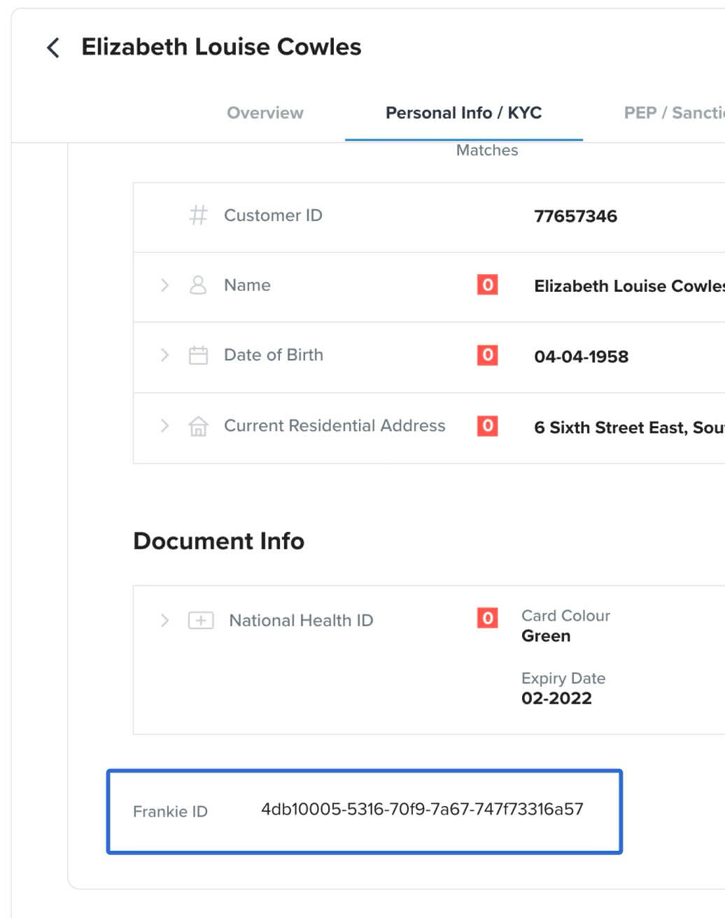Expand the National Health ID document row
Viewport: 725px width, 918px height.
coord(164,620)
